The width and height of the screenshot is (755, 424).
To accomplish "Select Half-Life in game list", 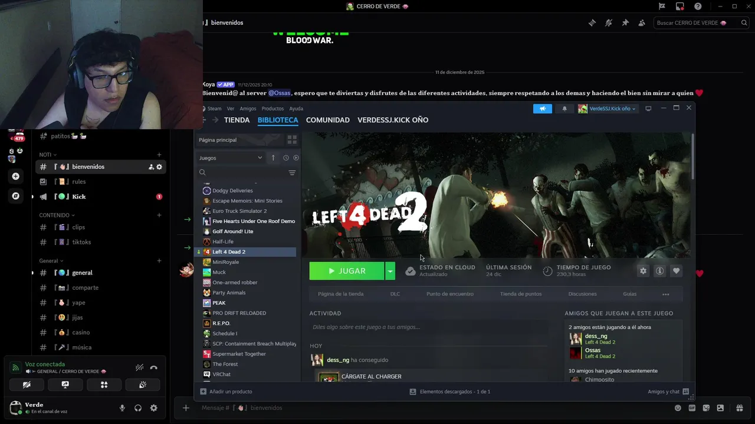I will 223,241.
